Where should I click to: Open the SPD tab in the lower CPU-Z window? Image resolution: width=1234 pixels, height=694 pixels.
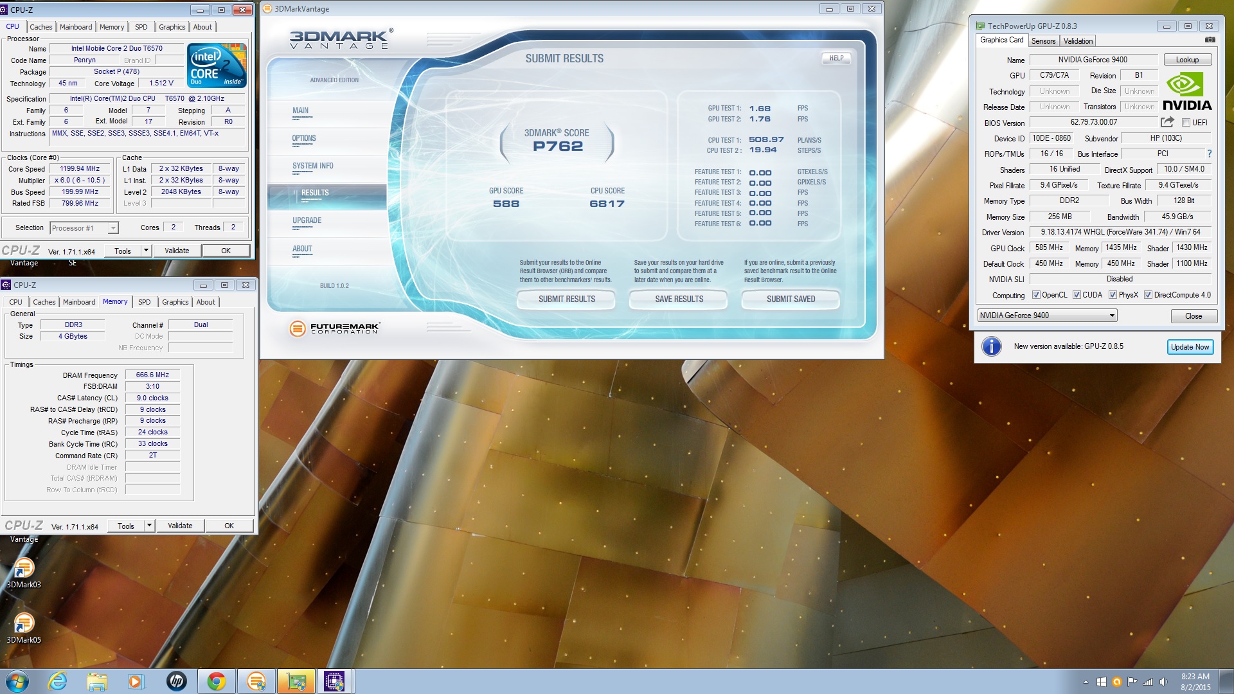pos(145,302)
